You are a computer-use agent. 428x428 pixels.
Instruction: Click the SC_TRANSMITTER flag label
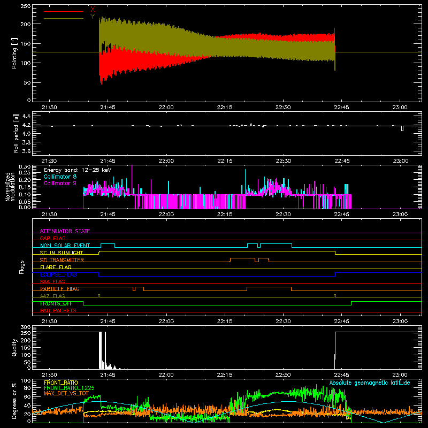(62, 260)
